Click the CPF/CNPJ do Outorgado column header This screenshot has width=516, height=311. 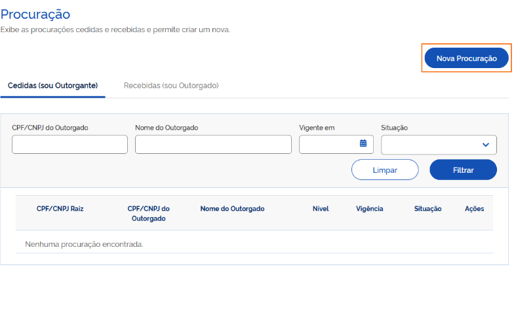click(x=148, y=213)
